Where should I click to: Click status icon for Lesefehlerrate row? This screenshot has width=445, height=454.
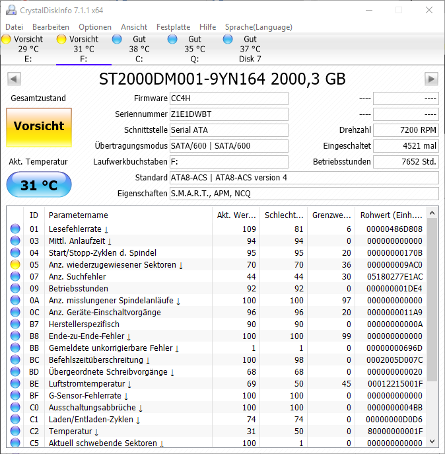tap(15, 229)
